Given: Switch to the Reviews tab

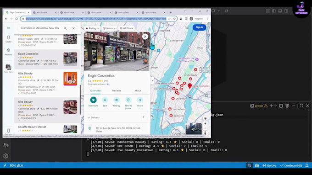Looking at the screenshot, I should [117, 90].
